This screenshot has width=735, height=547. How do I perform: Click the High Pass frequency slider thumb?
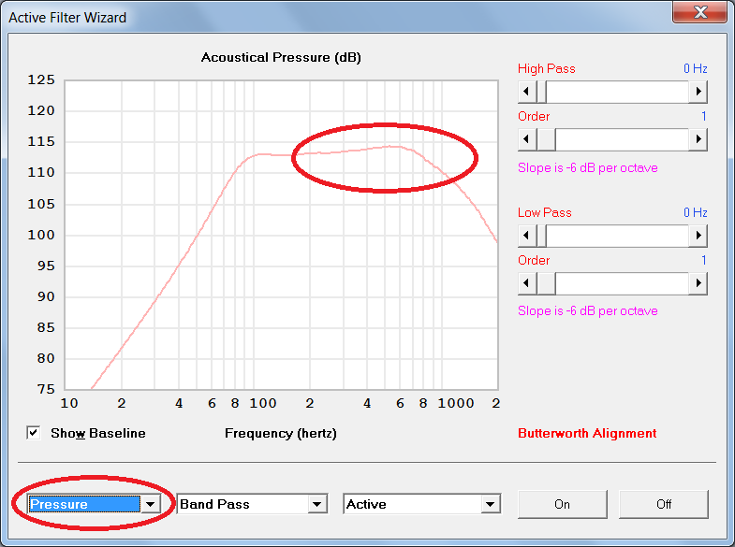click(x=541, y=92)
